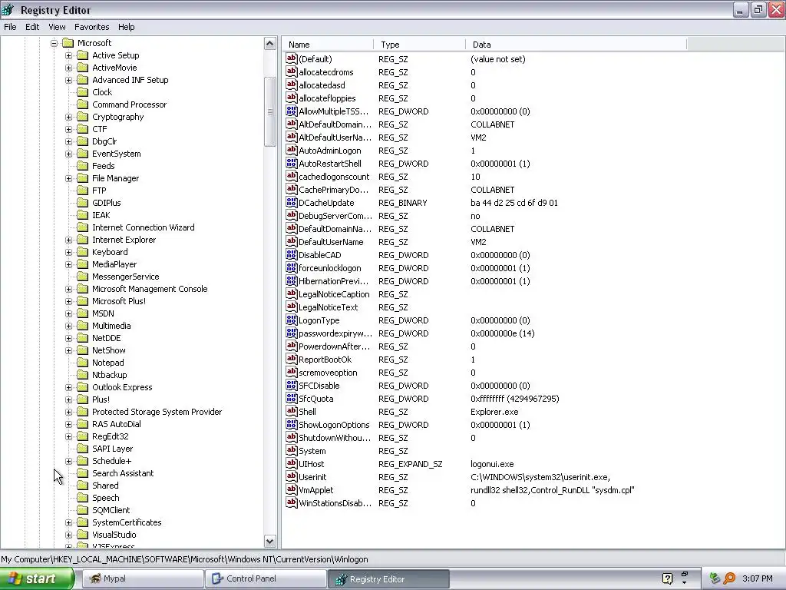Click the magnifier icon in system tray
786x590 pixels.
[729, 578]
